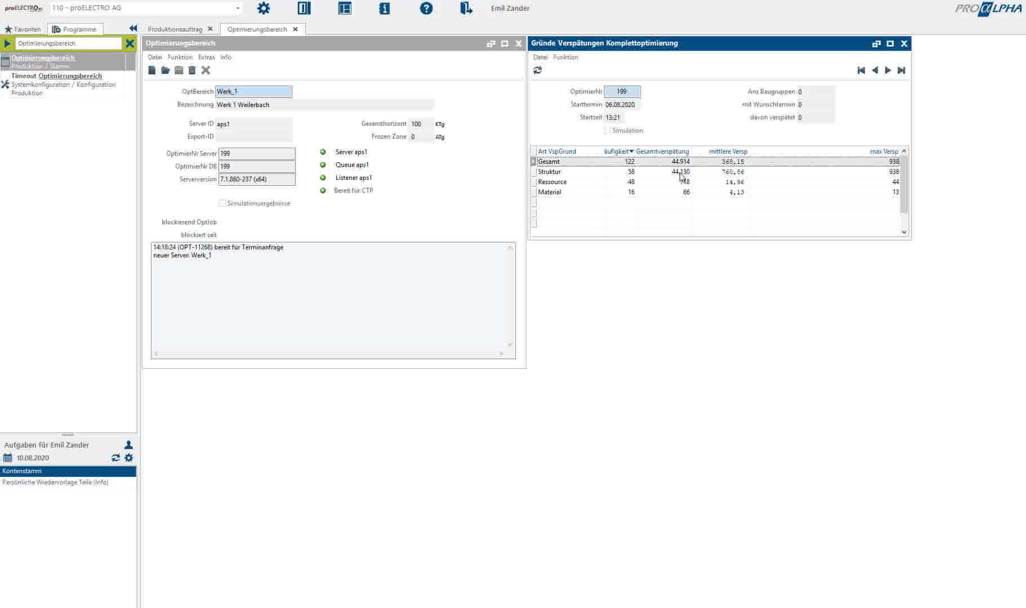Screen dimensions: 1026x608
Task: Open Aufgaben settings gear
Action: point(129,458)
